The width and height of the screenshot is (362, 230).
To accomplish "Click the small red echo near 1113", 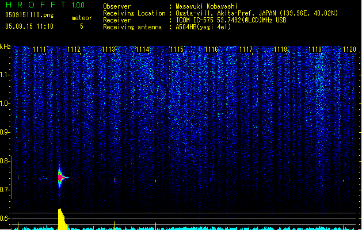I will 115,179.
